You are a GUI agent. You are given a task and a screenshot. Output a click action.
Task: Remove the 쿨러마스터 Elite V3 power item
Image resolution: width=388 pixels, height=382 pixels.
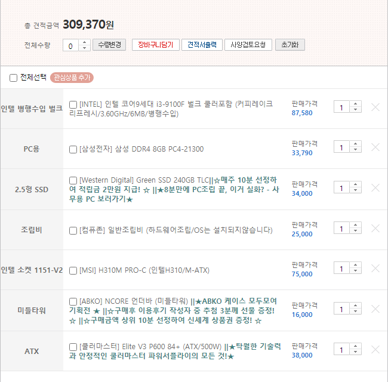(375, 350)
